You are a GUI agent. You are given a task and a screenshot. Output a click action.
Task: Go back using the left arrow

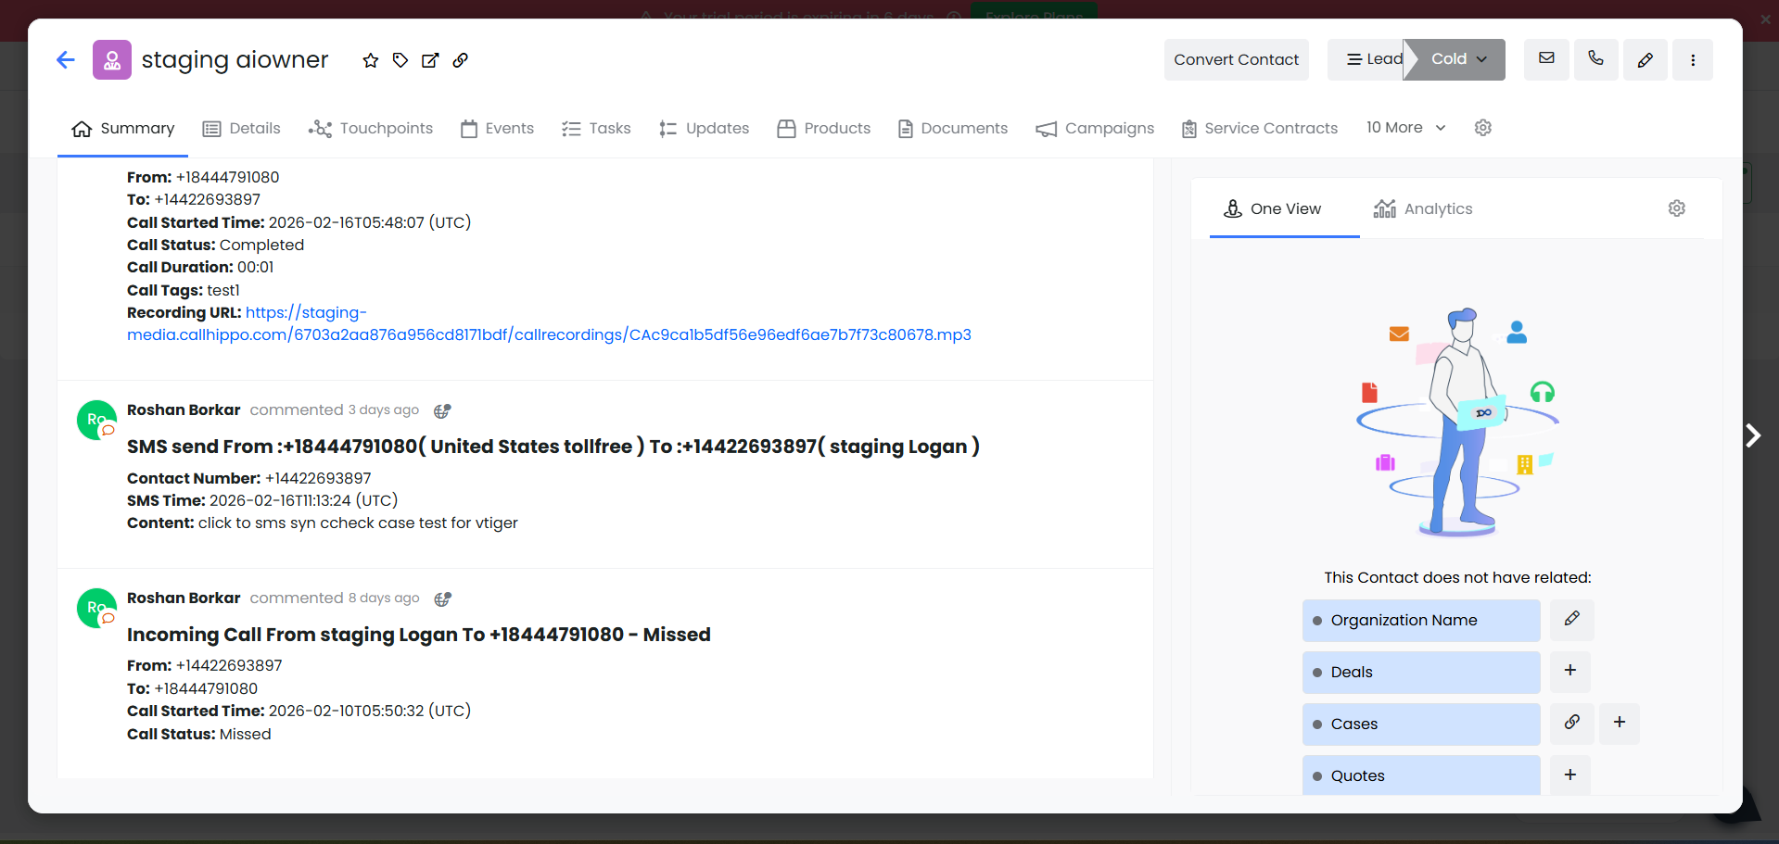[x=66, y=60]
